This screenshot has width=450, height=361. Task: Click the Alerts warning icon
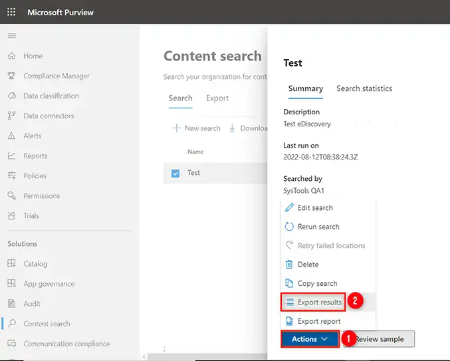click(x=12, y=136)
